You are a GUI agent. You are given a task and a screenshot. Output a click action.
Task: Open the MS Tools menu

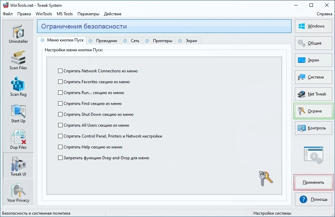click(x=65, y=14)
